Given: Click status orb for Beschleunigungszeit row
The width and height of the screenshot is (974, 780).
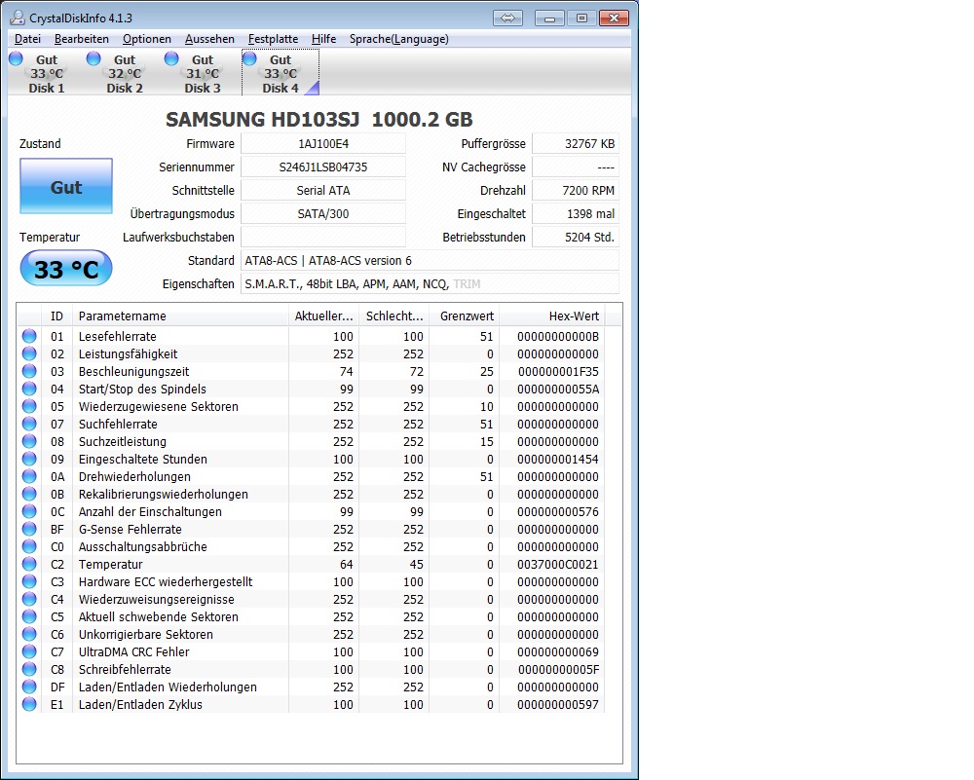Looking at the screenshot, I should (29, 371).
